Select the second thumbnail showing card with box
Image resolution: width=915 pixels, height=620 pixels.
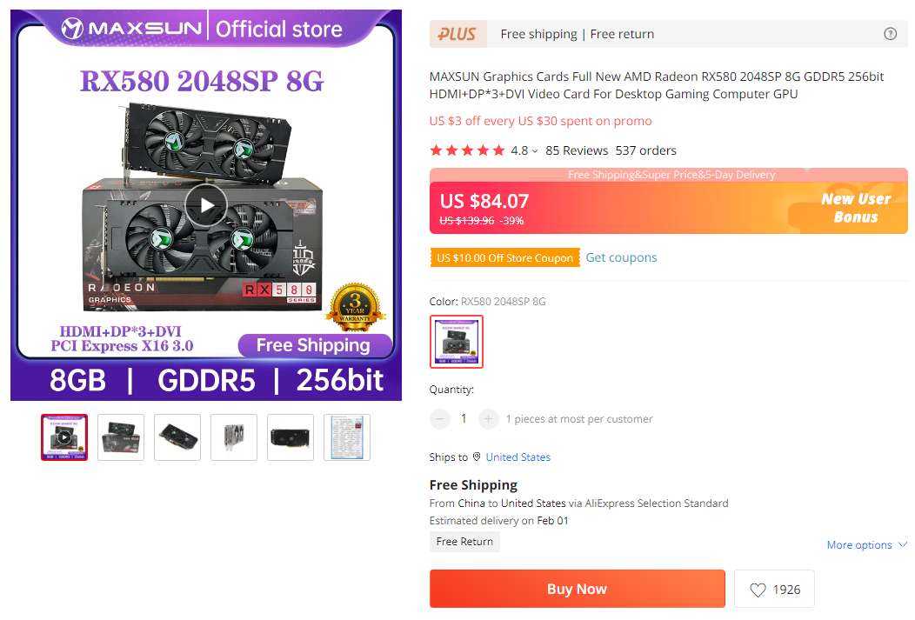point(121,437)
